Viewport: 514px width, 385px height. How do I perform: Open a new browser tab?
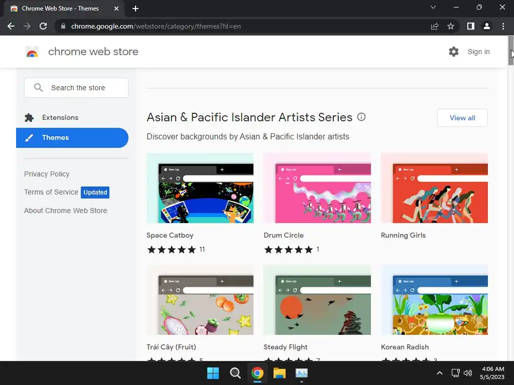coord(136,9)
